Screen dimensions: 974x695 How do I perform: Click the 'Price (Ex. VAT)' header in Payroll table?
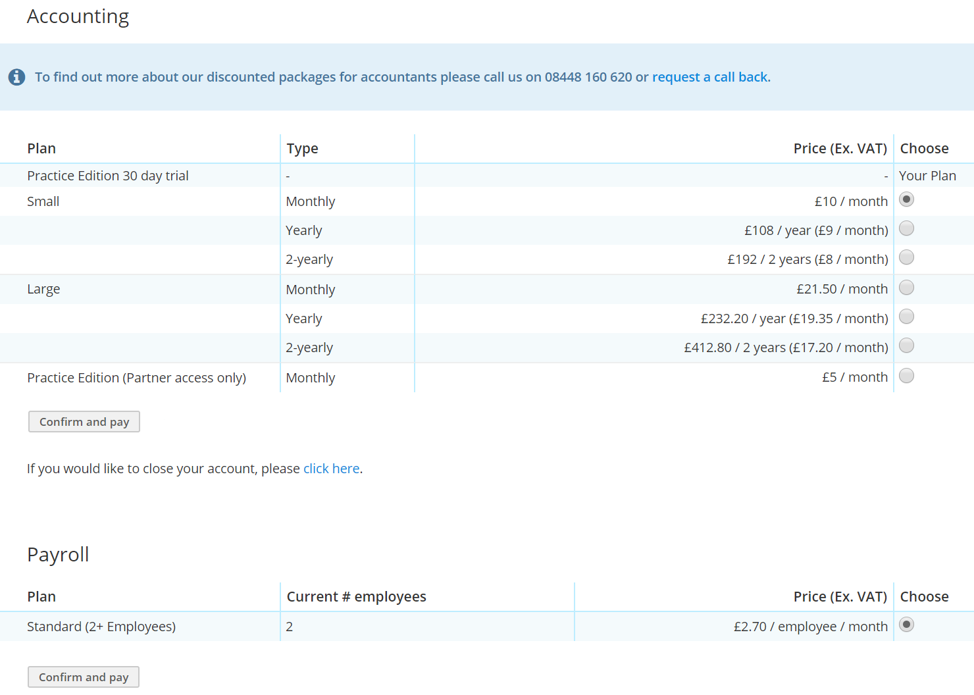840,597
